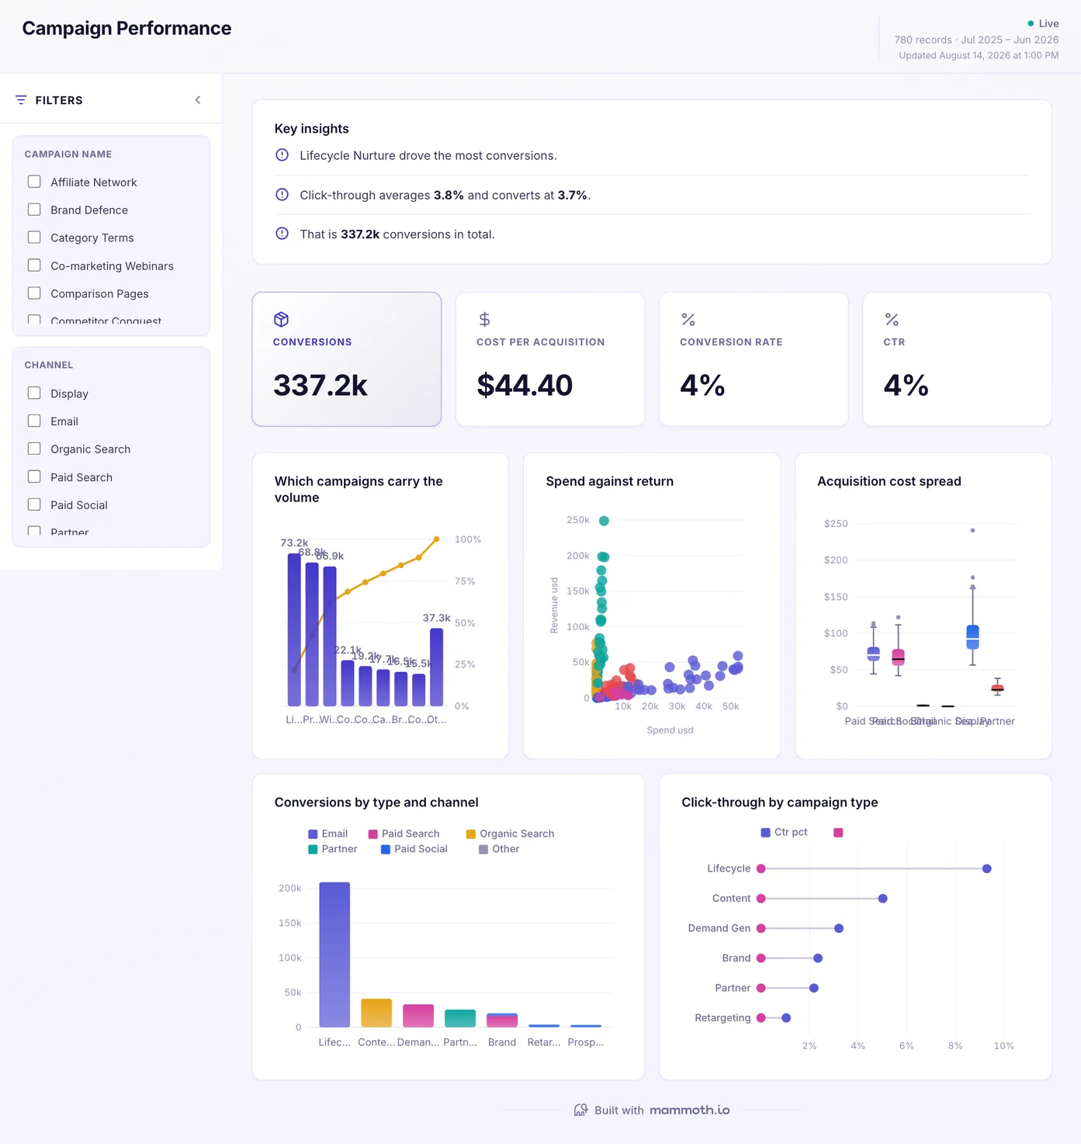1081x1144 pixels.
Task: Toggle the Other legend swatch
Action: [483, 849]
